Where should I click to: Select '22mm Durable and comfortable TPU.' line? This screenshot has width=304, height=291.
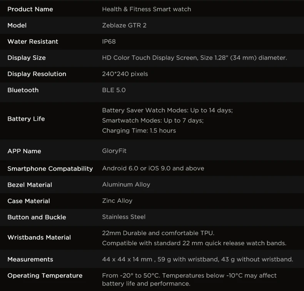pos(158,233)
